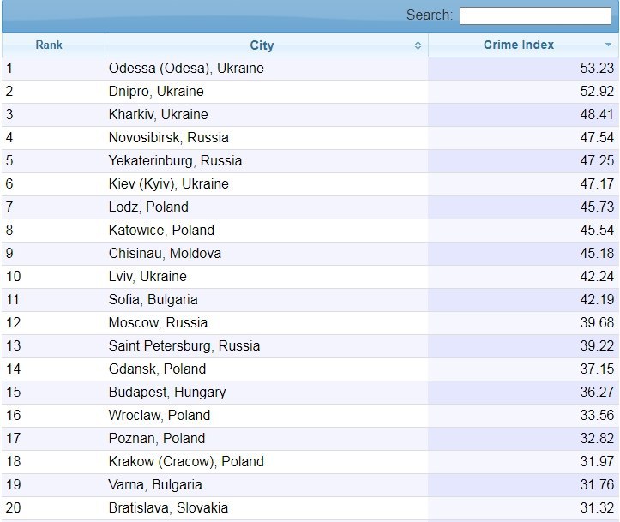Screen dimensions: 620x522
Task: Click Lviv, Ukraine city cell
Action: point(267,277)
